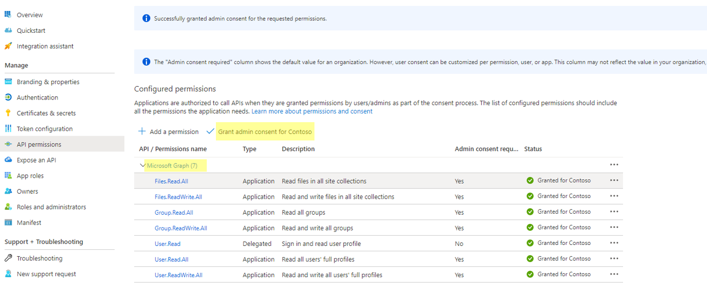Open the Files.ReadWrite.All permission link
The height and width of the screenshot is (289, 707).
point(178,197)
